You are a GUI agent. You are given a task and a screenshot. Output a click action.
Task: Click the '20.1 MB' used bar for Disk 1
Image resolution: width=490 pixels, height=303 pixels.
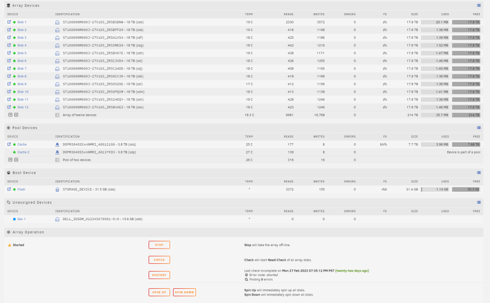tap(435, 22)
